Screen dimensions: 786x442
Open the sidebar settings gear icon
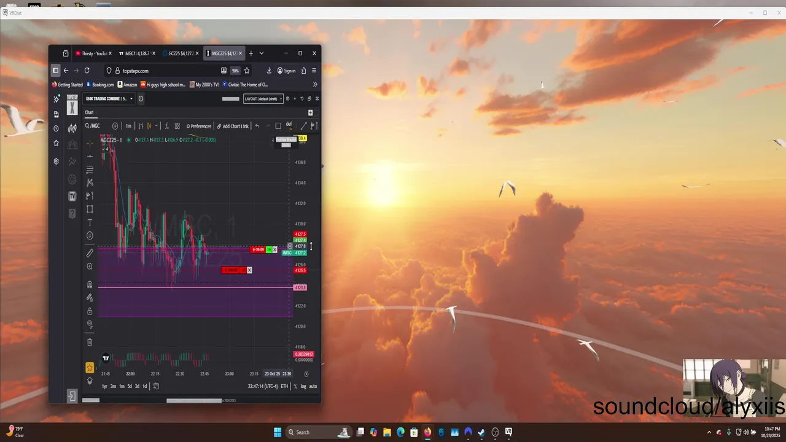tap(56, 161)
